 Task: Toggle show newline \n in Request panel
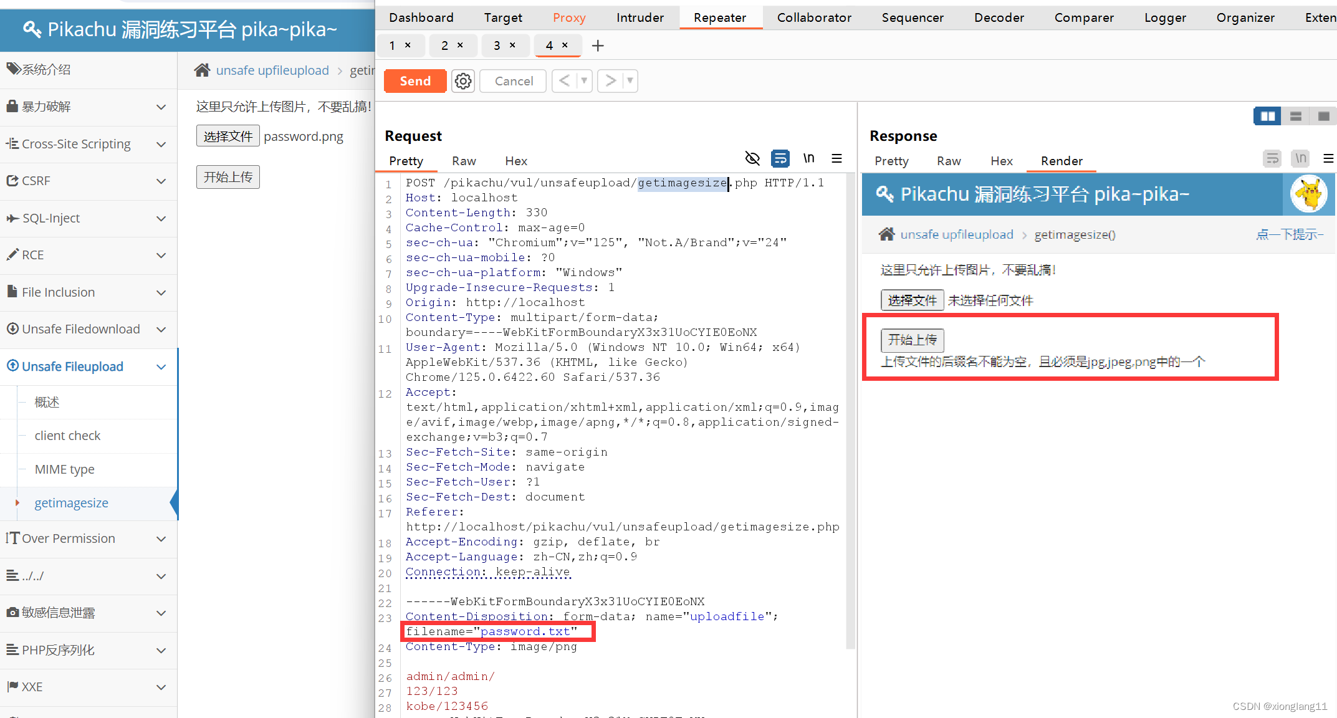coord(808,159)
